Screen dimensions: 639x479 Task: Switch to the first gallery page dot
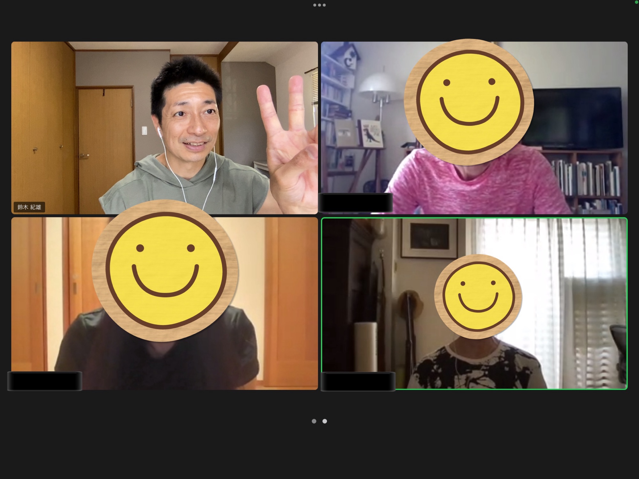point(314,421)
